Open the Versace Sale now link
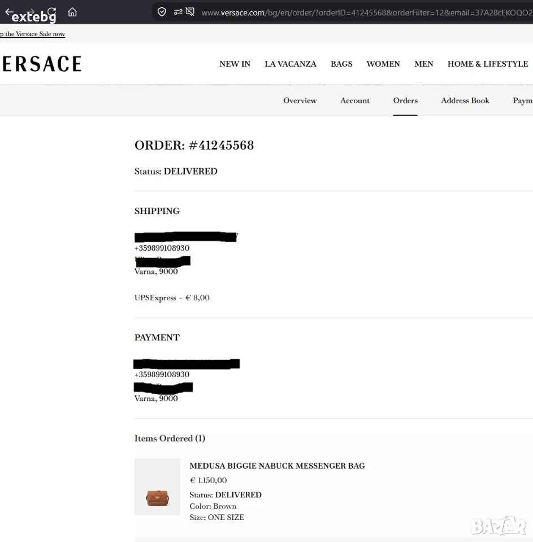 [x=33, y=34]
